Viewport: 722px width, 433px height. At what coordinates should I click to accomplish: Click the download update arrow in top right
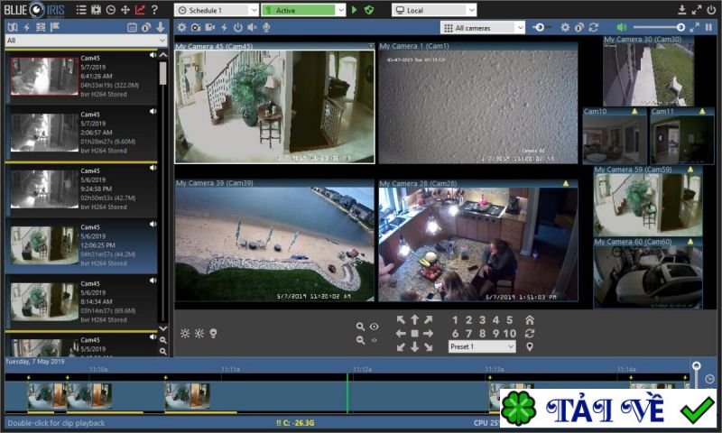tap(682, 10)
